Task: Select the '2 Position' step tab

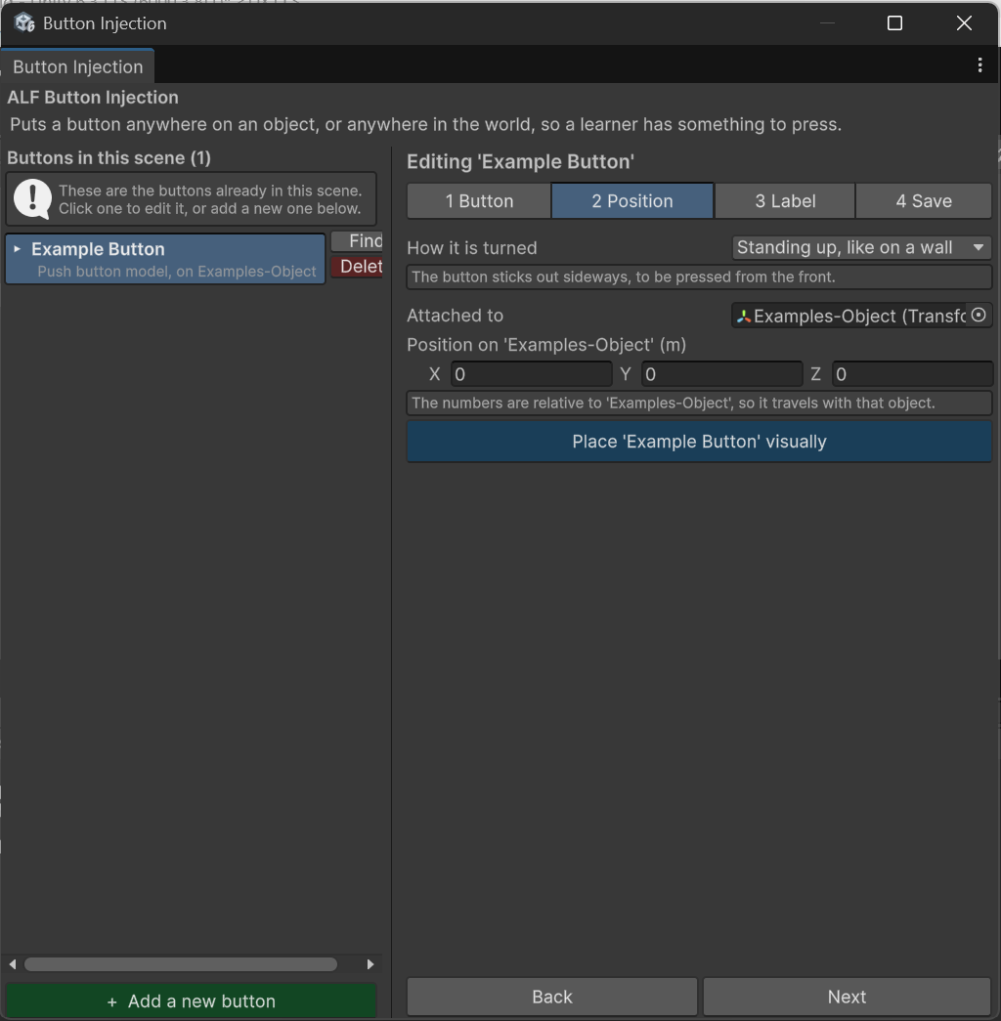Action: tap(632, 200)
